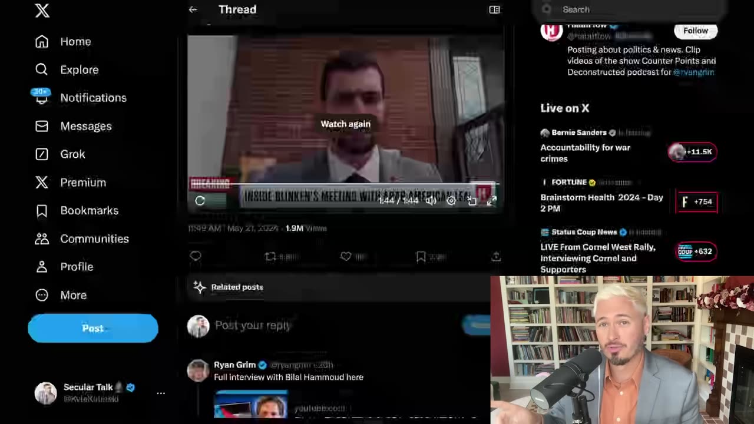Open Bookmarks icon in sidebar

click(x=42, y=210)
